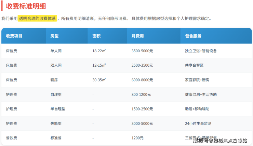Viewport: 253px width, 146px height.
Task: Click the 收费标准明细 section heading
Action: (26, 6)
